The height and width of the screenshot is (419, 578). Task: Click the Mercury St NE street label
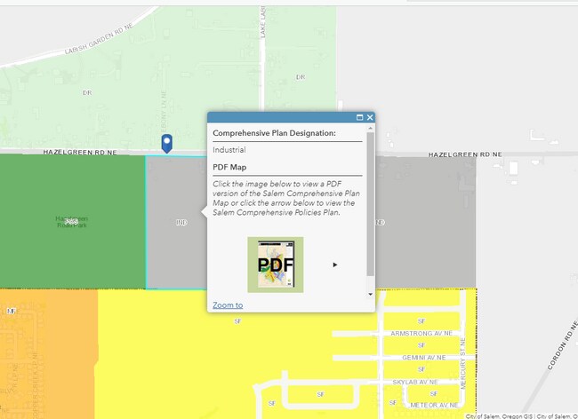(x=463, y=366)
